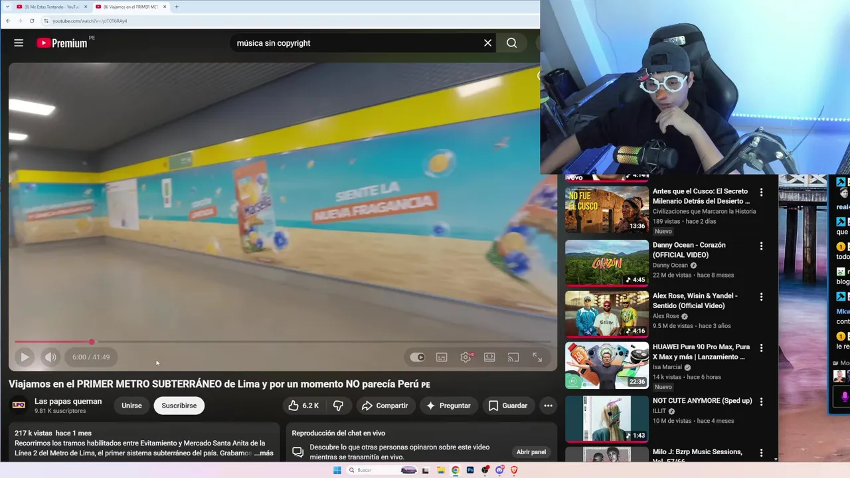Click the taskbar Buscar search box
The image size is (850, 478).
[381, 470]
